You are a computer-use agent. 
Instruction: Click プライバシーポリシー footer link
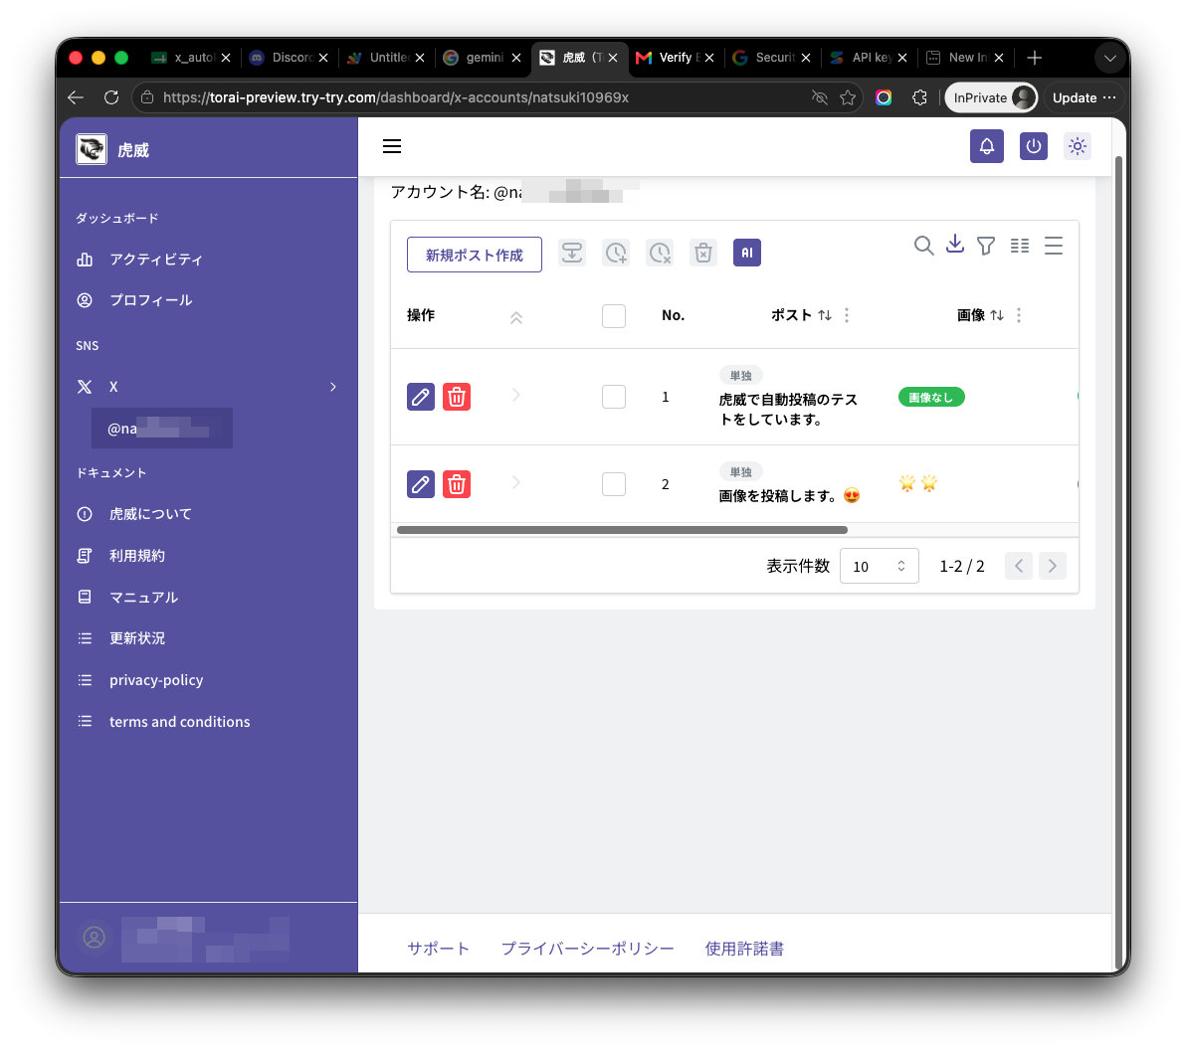587,949
